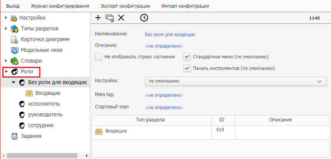Viewport: 331px width, 159px height.
Task: Click the Тип раздела column header
Action: [x=152, y=120]
